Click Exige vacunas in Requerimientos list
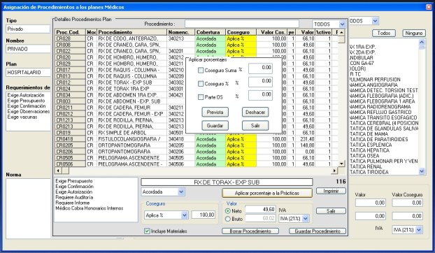This screenshot has height=253, width=435. click(22, 117)
